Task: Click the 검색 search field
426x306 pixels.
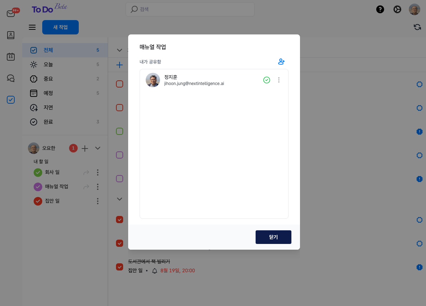Action: click(190, 9)
